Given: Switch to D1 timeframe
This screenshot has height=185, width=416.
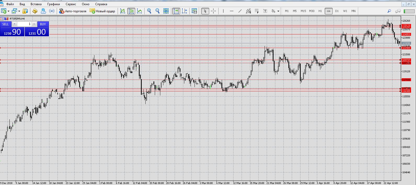Looking at the screenshot, I should 337,11.
